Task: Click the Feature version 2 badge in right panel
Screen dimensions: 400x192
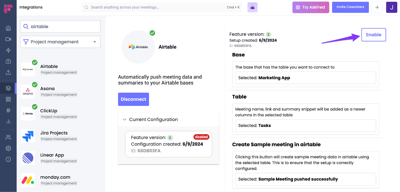Action: tap(268, 34)
